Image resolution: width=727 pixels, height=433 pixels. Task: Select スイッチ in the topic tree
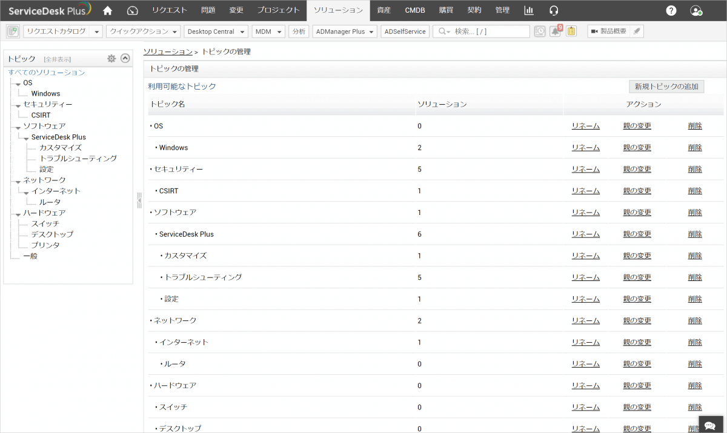click(x=45, y=223)
